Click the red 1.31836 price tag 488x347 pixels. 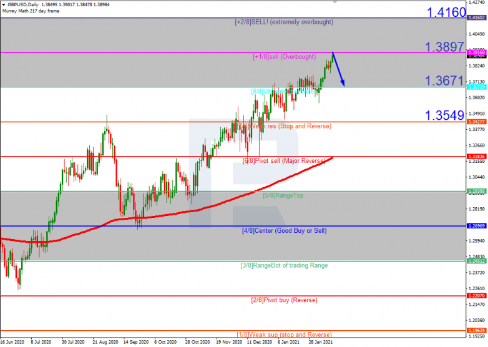[477, 157]
